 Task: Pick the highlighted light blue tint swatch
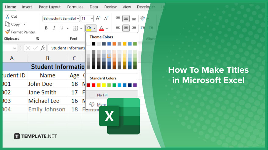(x=109, y=56)
